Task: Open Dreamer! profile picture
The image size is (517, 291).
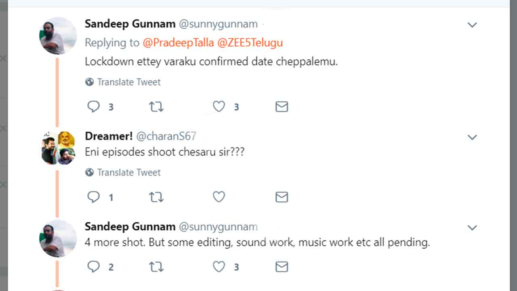Action: pos(58,148)
